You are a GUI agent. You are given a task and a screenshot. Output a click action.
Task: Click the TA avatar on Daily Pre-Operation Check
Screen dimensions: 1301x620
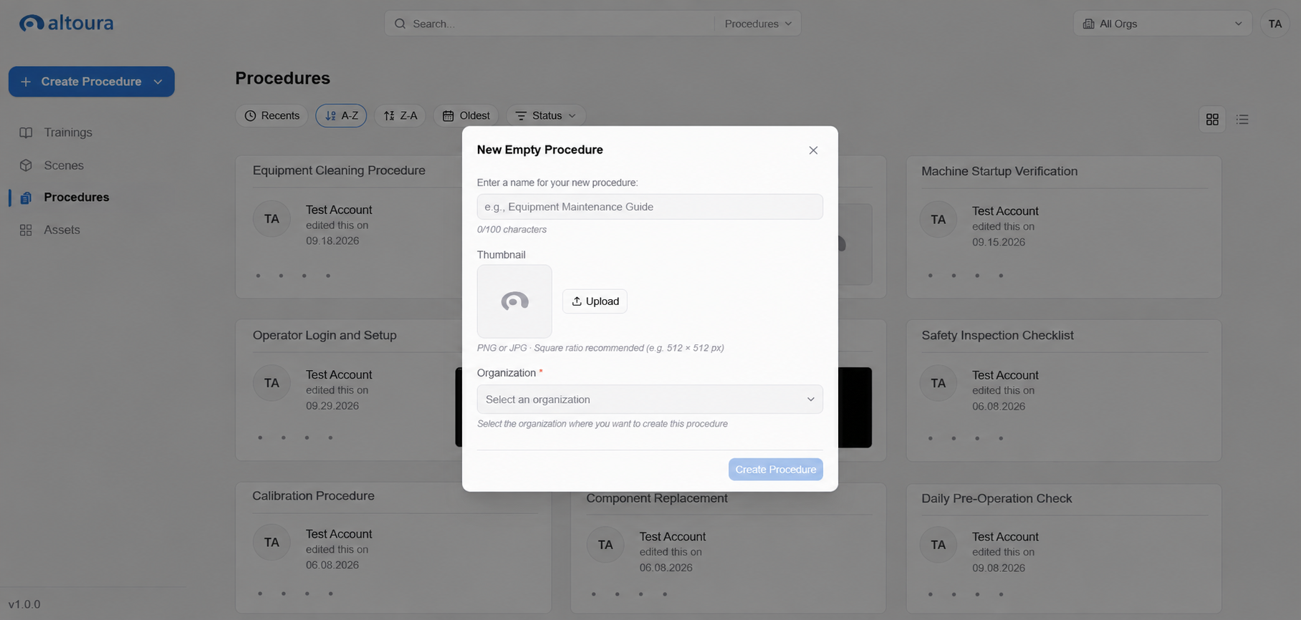coord(938,545)
